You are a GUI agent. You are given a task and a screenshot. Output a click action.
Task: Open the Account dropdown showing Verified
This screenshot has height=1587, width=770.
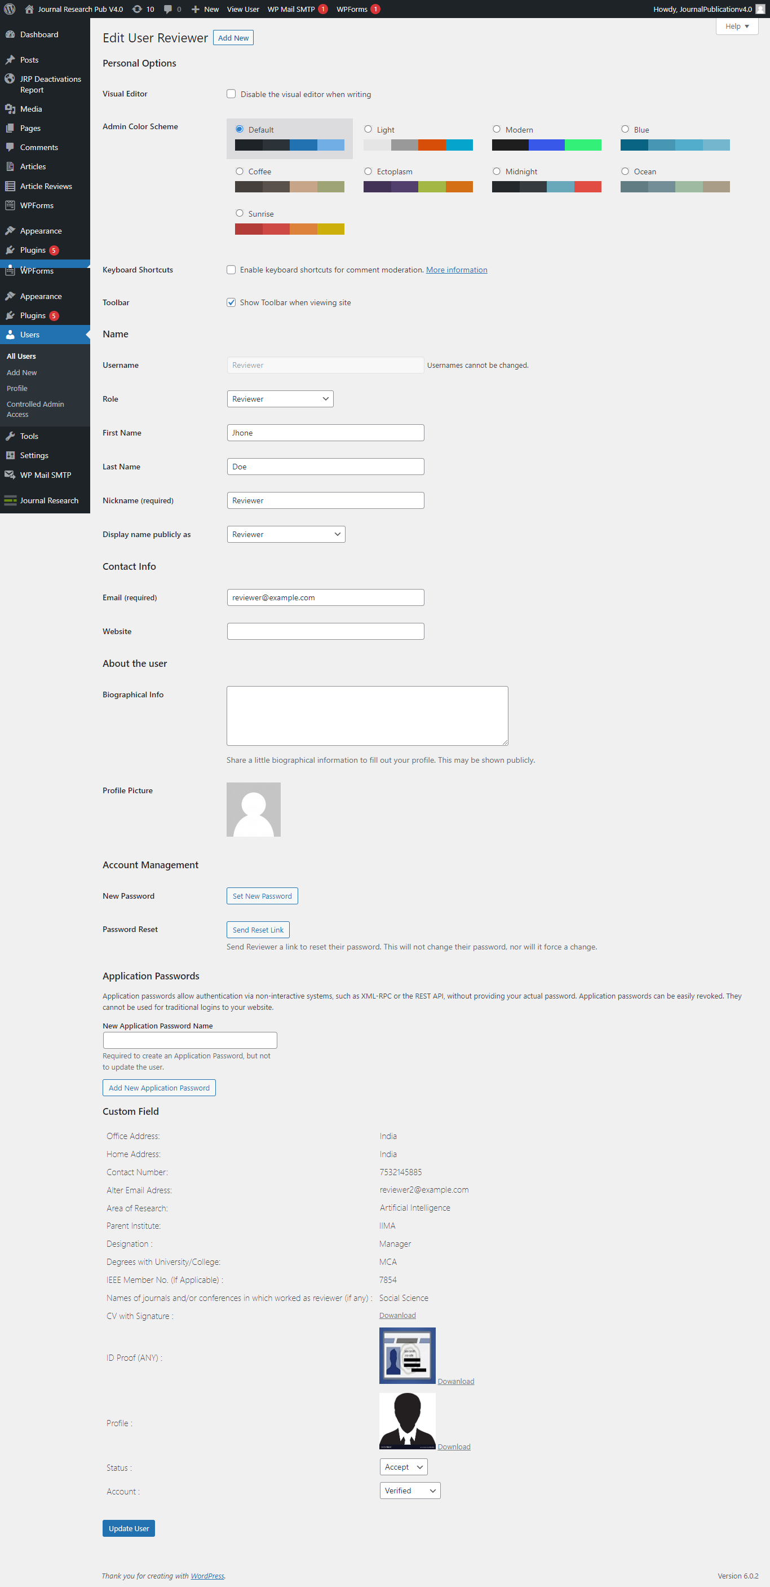(x=410, y=1491)
